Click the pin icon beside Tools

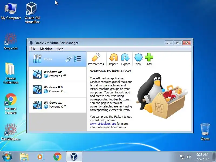point(69,59)
